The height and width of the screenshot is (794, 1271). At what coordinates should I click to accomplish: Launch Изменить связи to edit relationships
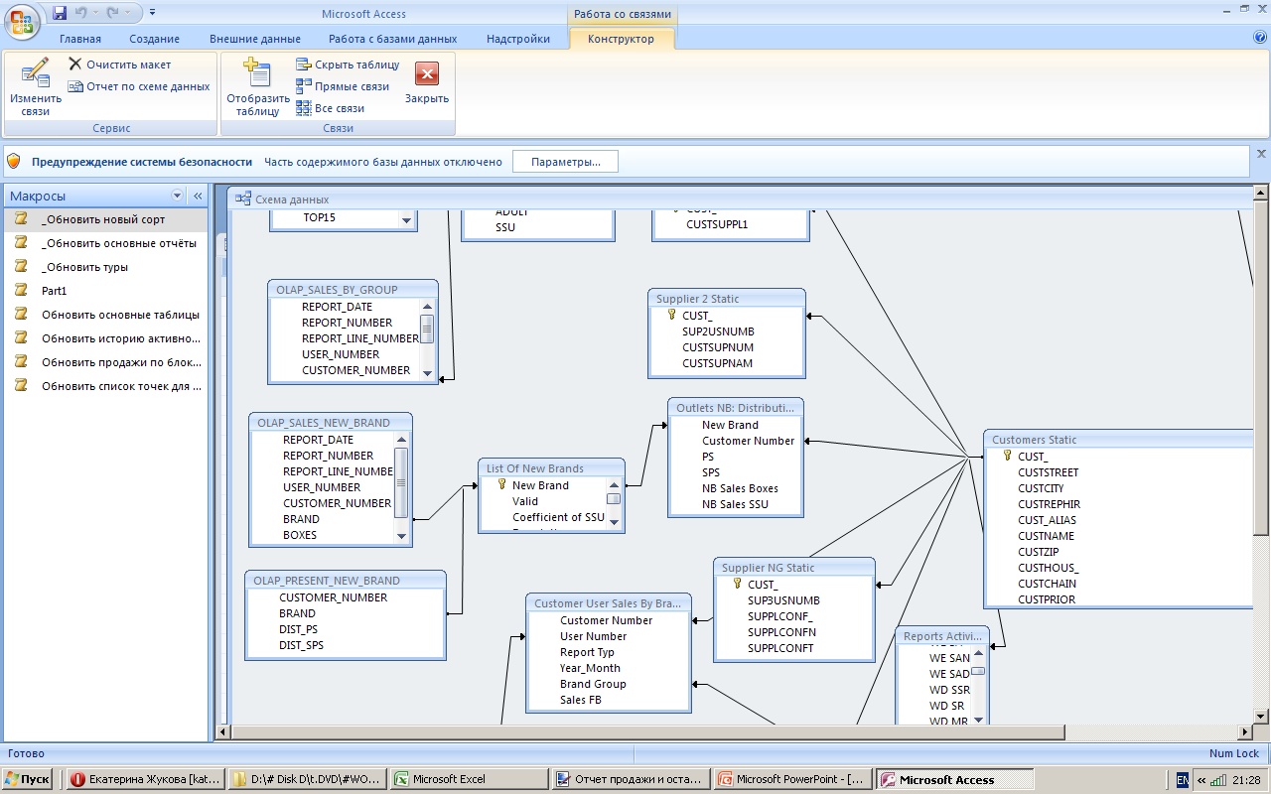[36, 87]
